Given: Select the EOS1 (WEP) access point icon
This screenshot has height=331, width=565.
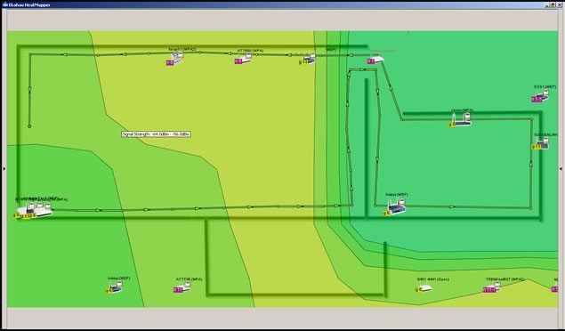Looking at the screenshot, I should (x=540, y=96).
